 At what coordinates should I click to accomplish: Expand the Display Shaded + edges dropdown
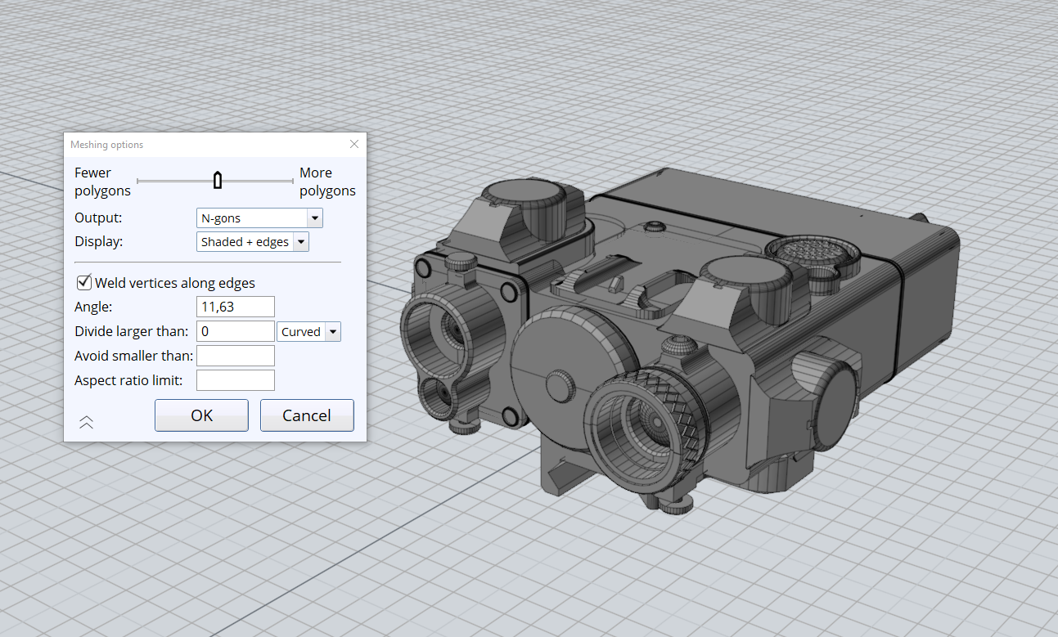300,242
